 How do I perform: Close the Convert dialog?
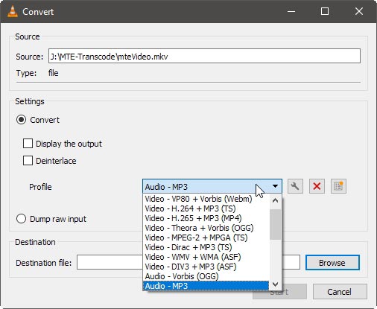tap(359, 11)
